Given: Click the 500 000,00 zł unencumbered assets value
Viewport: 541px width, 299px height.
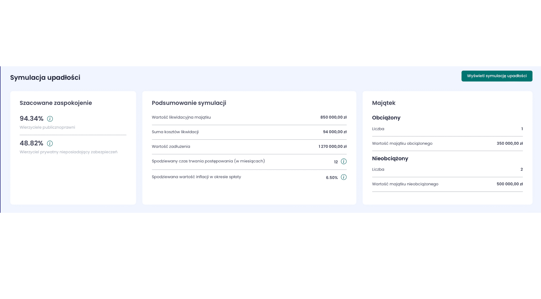Looking at the screenshot, I should coord(510,184).
